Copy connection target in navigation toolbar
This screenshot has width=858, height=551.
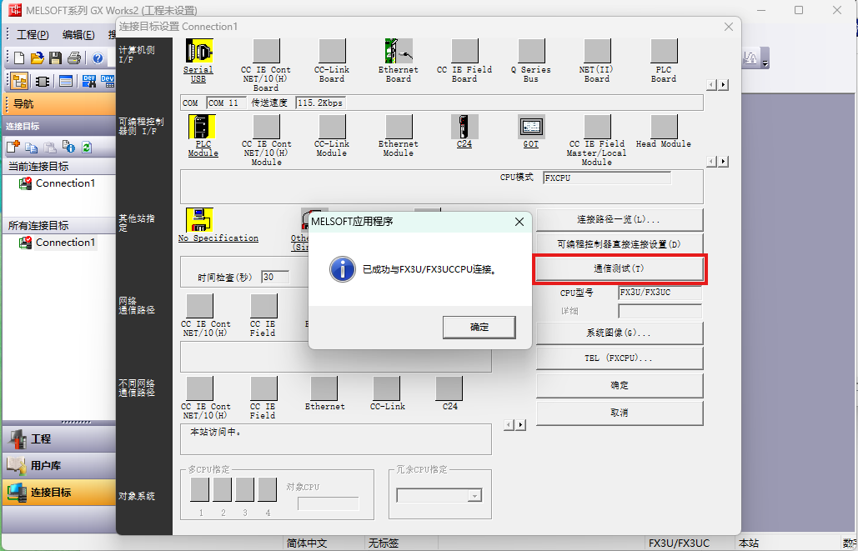pos(31,148)
